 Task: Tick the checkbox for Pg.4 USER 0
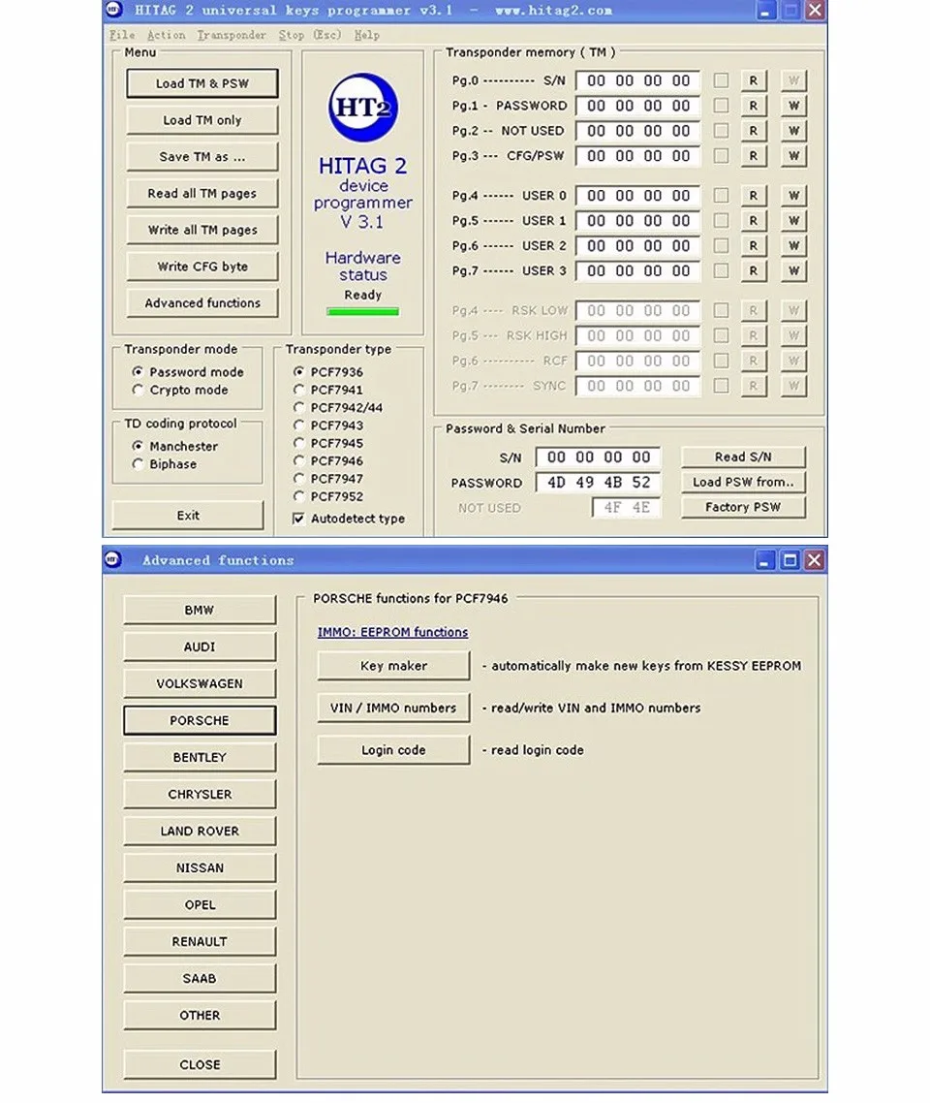(x=721, y=196)
